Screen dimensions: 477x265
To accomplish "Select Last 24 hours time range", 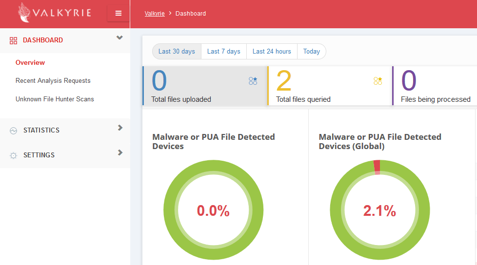I will click(272, 52).
